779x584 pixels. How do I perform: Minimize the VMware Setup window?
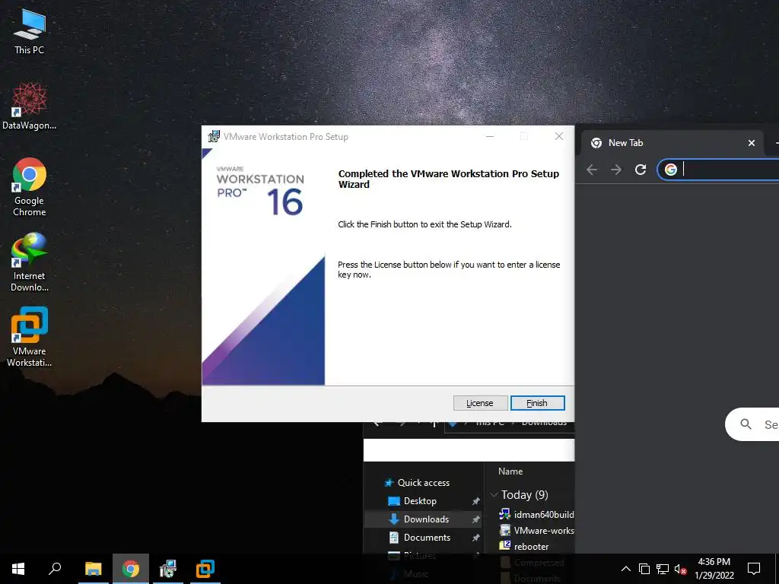(x=490, y=136)
